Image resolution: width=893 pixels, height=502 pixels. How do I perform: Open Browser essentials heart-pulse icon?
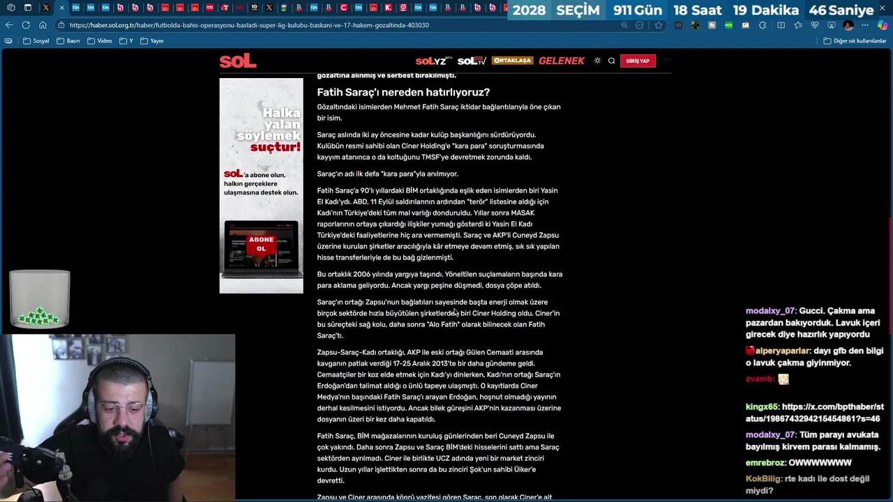[814, 25]
